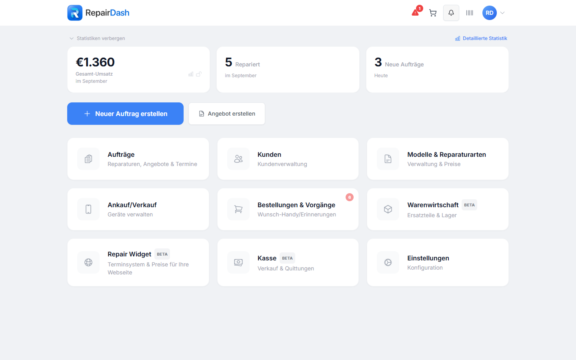Image resolution: width=576 pixels, height=360 pixels.
Task: Toggle the lock icon in Gesamt-Umsatz card
Action: pyautogui.click(x=199, y=74)
